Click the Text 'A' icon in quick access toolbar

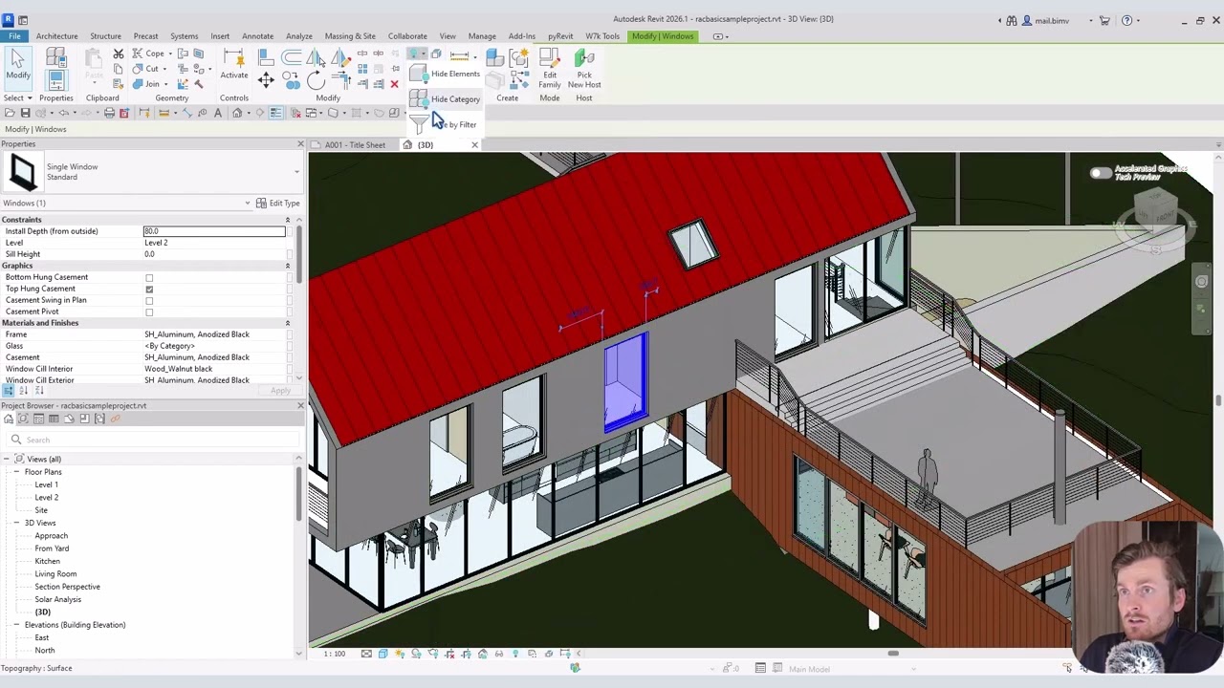pyautogui.click(x=218, y=113)
